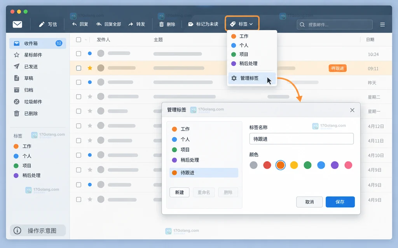This screenshot has width=398, height=248.
Task: Toggle the select-all checkbox in header
Action: click(79, 40)
